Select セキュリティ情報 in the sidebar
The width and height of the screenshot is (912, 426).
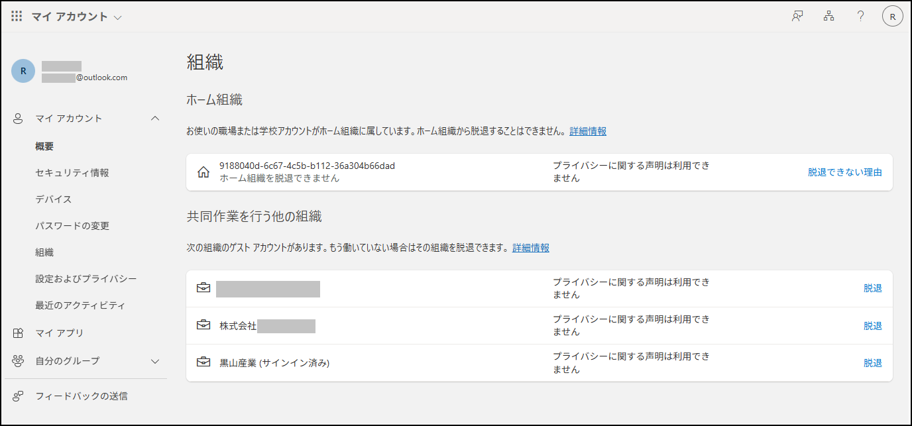click(72, 173)
